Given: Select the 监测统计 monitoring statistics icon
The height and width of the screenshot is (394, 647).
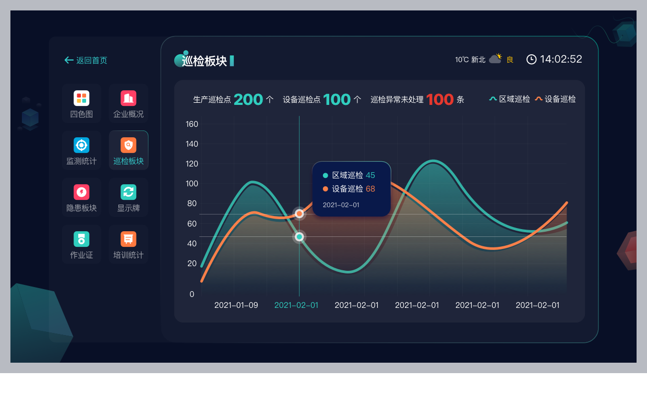Looking at the screenshot, I should click(x=81, y=146).
